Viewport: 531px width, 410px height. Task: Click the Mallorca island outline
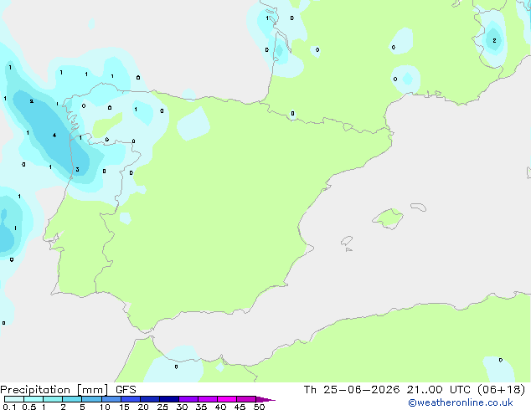click(388, 218)
